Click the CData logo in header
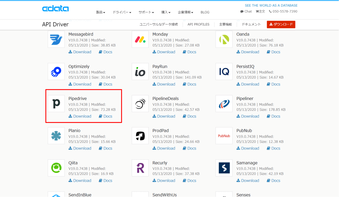339x197 pixels. pyautogui.click(x=55, y=9)
